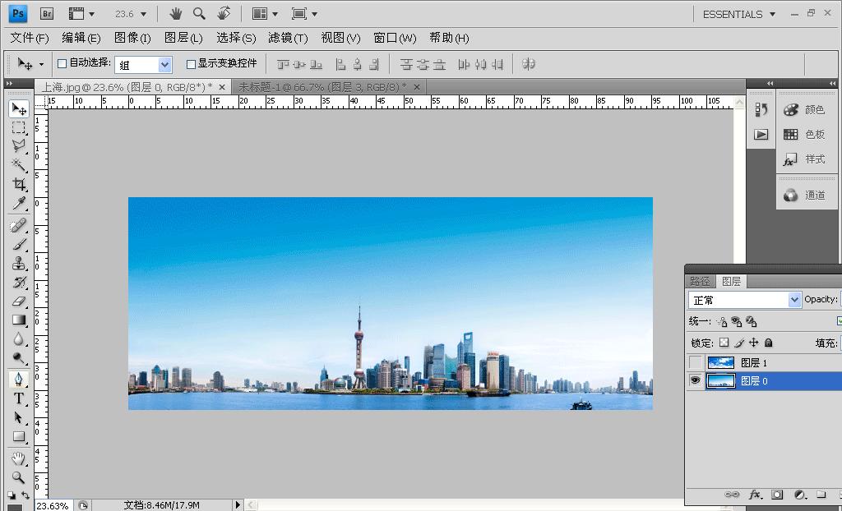Switch to the 路径 (Paths) tab

pos(701,280)
